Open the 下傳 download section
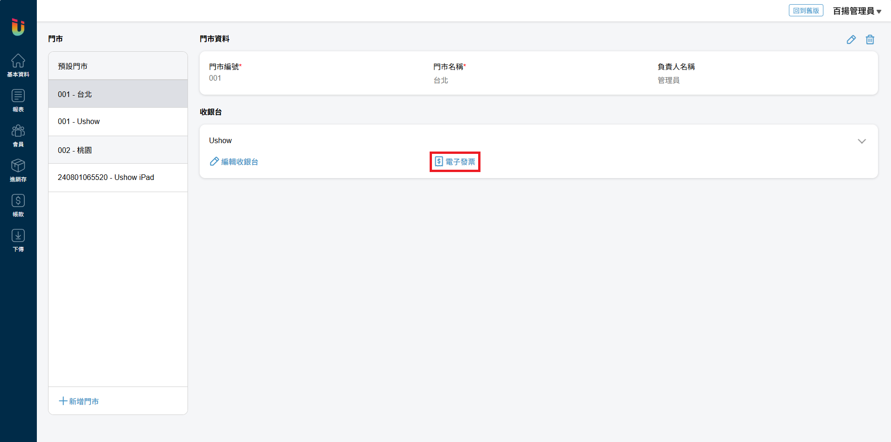 tap(18, 240)
